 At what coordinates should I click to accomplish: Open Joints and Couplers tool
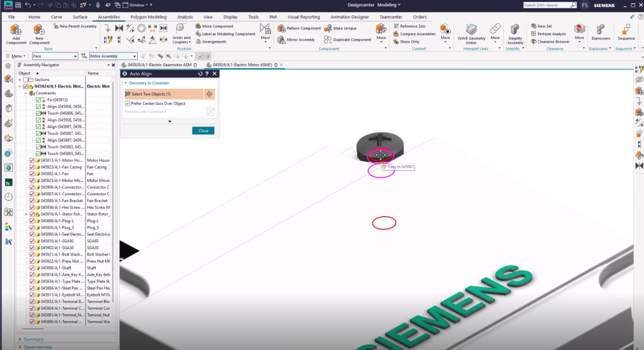[180, 34]
